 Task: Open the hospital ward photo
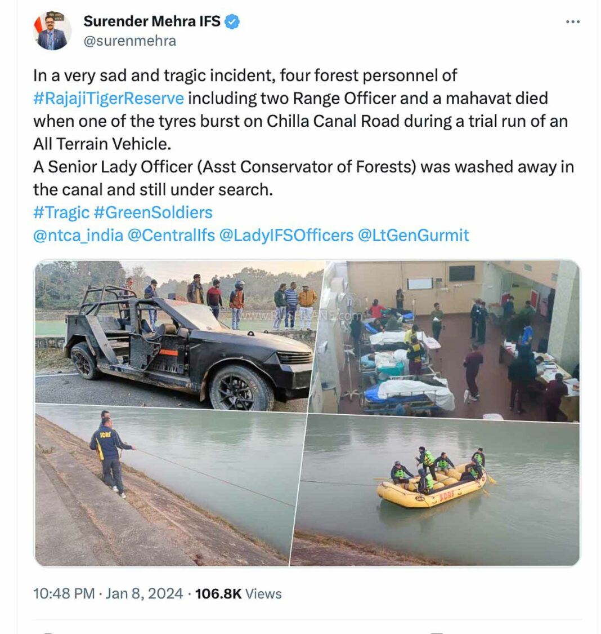(446, 340)
